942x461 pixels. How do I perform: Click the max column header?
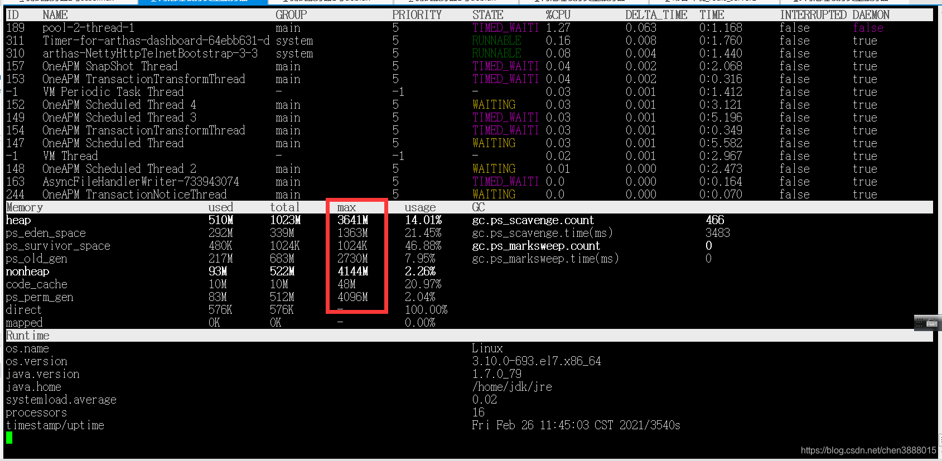coord(346,207)
